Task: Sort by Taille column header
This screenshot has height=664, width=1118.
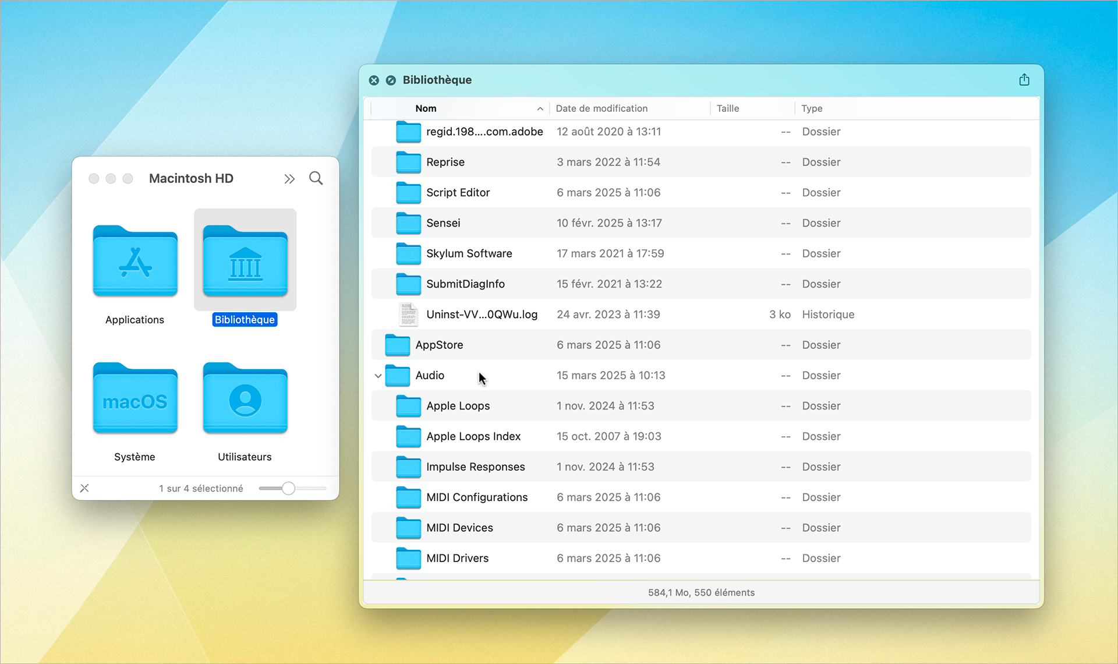Action: coord(727,108)
